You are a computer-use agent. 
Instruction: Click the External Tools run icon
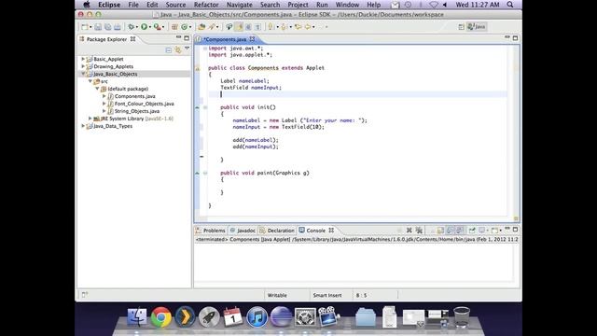[157, 27]
